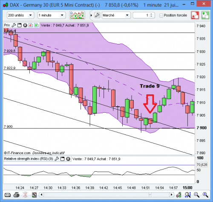Image resolution: width=213 pixels, height=202 pixels.
Task: Open the indicators chart icon in the toolbar
Action: tap(77, 15)
